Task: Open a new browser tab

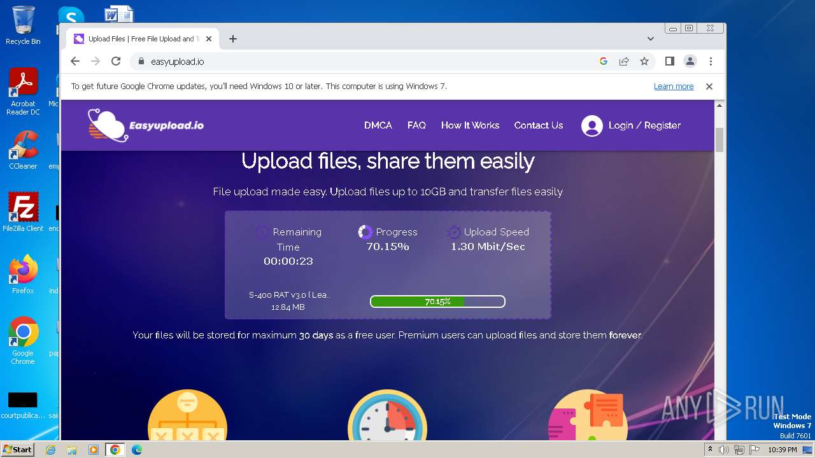Action: 233,39
